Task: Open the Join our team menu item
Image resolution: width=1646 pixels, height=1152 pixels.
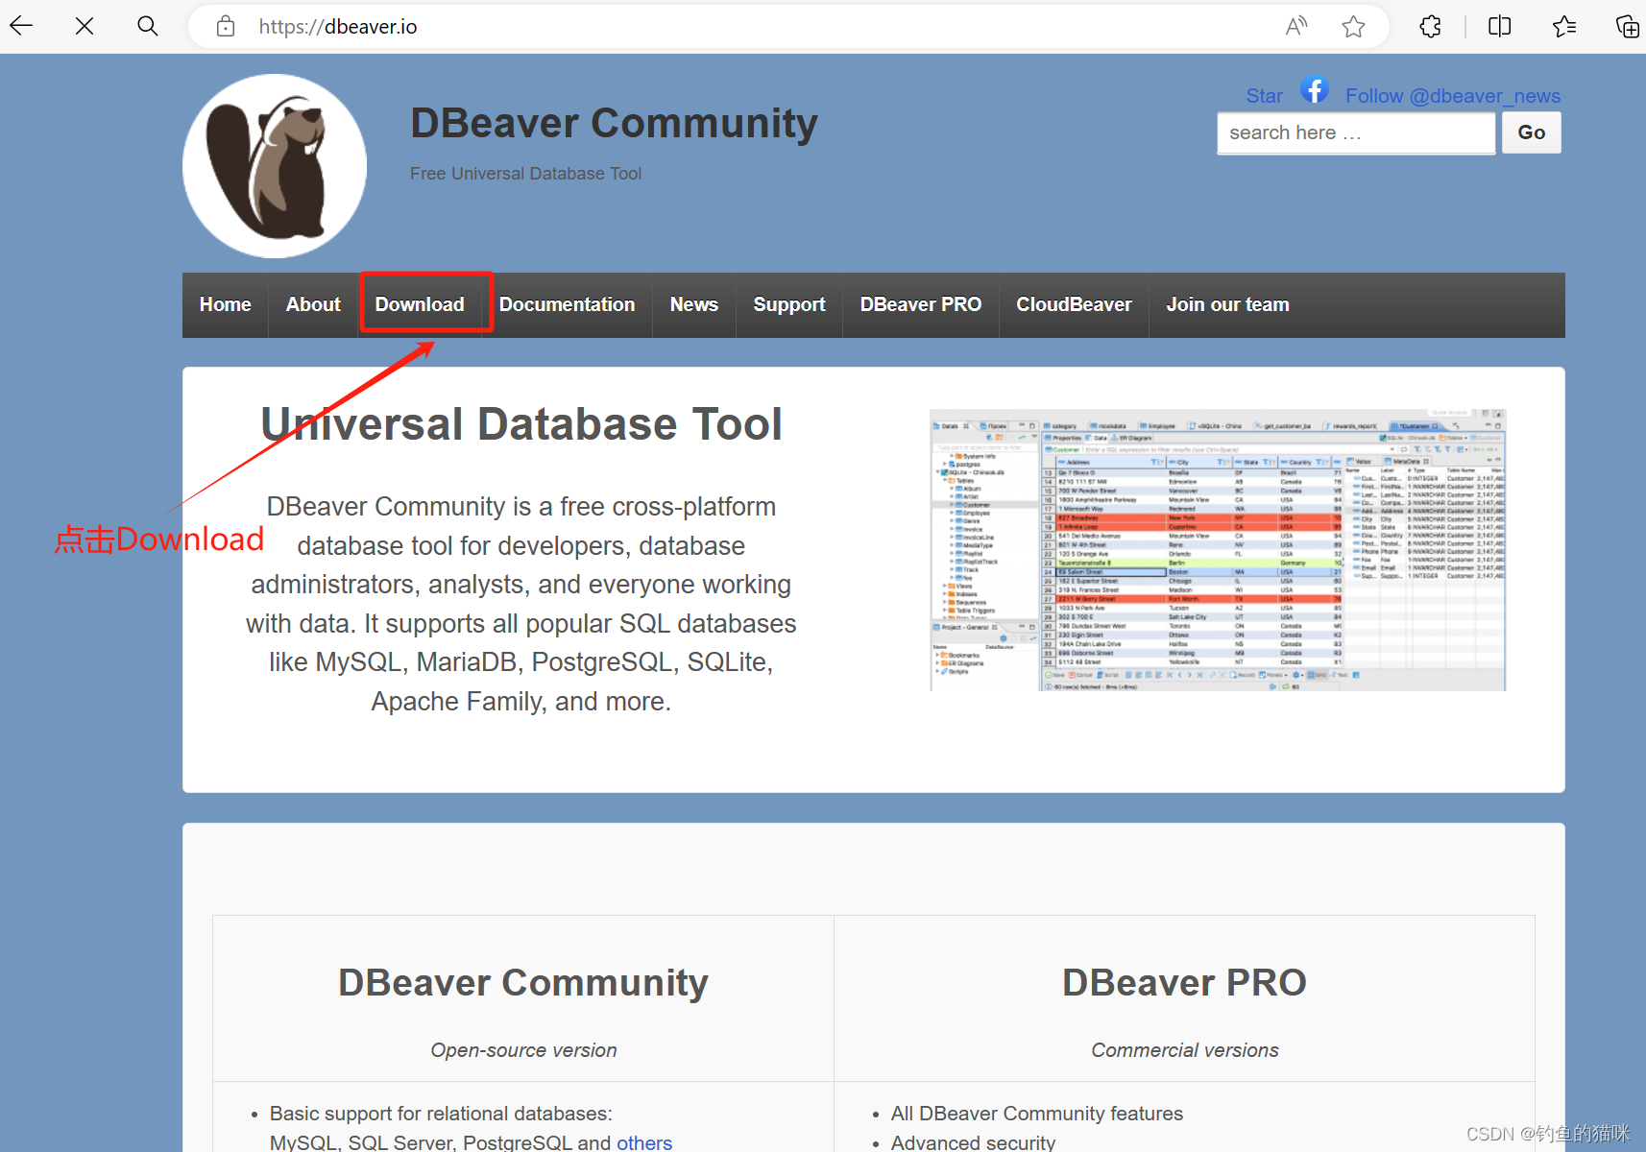Action: click(1228, 304)
